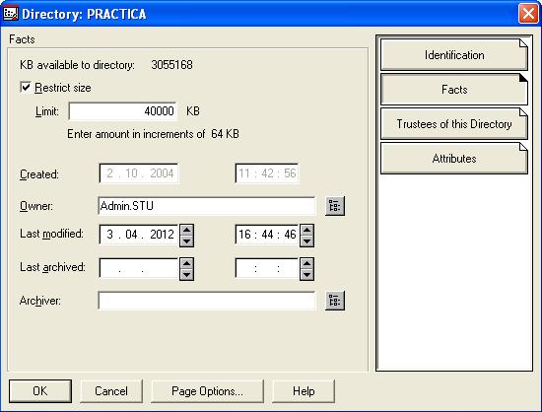Open the Owner object browser button
This screenshot has width=542, height=412.
point(335,206)
